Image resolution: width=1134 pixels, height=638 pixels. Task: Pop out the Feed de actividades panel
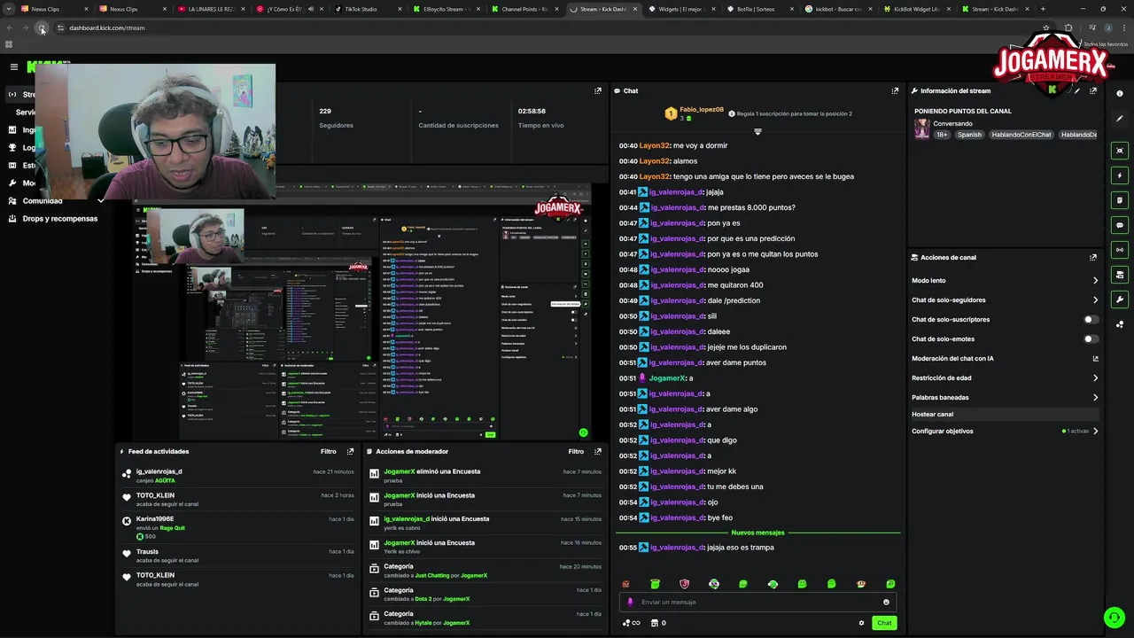coord(351,451)
